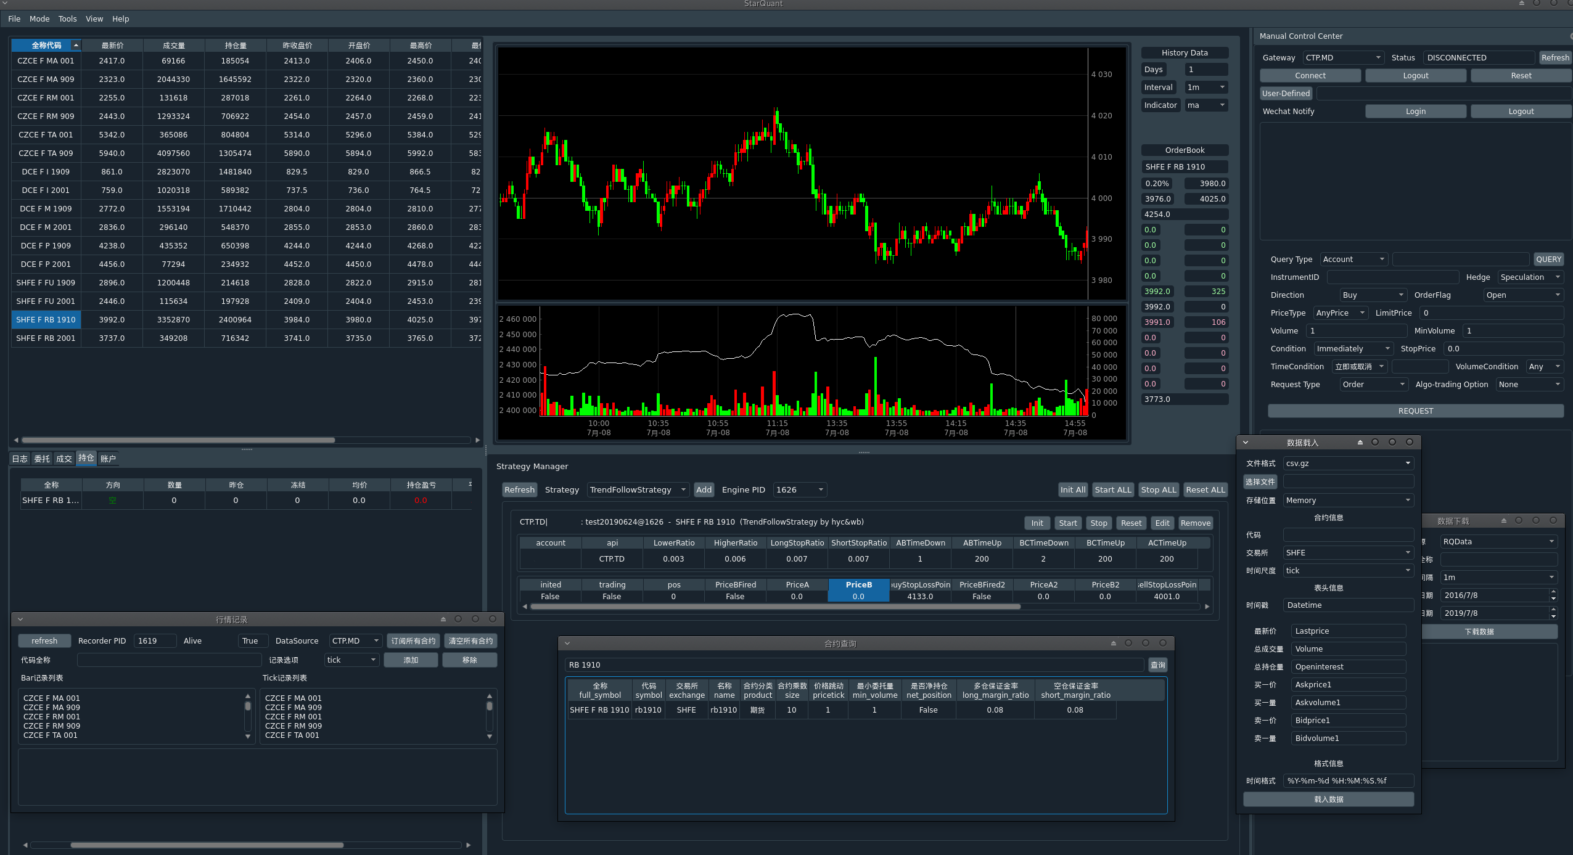The width and height of the screenshot is (1573, 855).
Task: Click the middle circular icon on 合约查询 header
Action: [1146, 642]
